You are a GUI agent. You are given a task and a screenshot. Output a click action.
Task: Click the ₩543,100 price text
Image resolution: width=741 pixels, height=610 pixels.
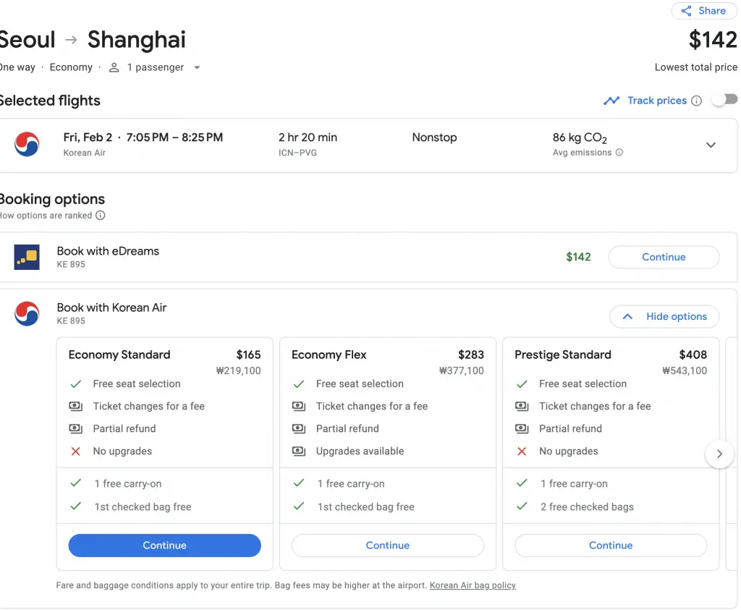pyautogui.click(x=685, y=371)
